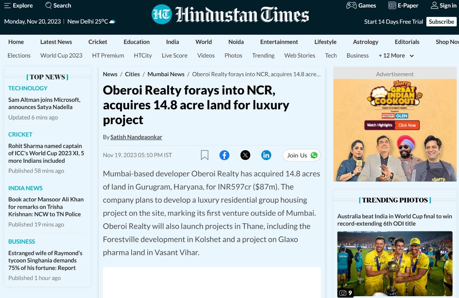
Task: Open the India section
Action: [172, 42]
